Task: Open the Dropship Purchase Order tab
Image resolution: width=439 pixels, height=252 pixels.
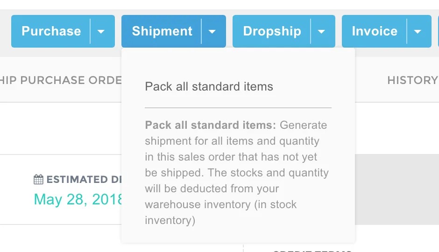Action: (61, 80)
